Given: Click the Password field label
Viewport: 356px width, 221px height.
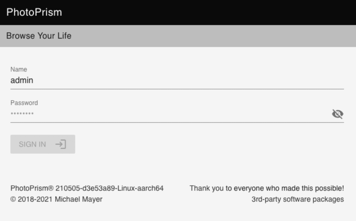Looking at the screenshot, I should tap(24, 103).
